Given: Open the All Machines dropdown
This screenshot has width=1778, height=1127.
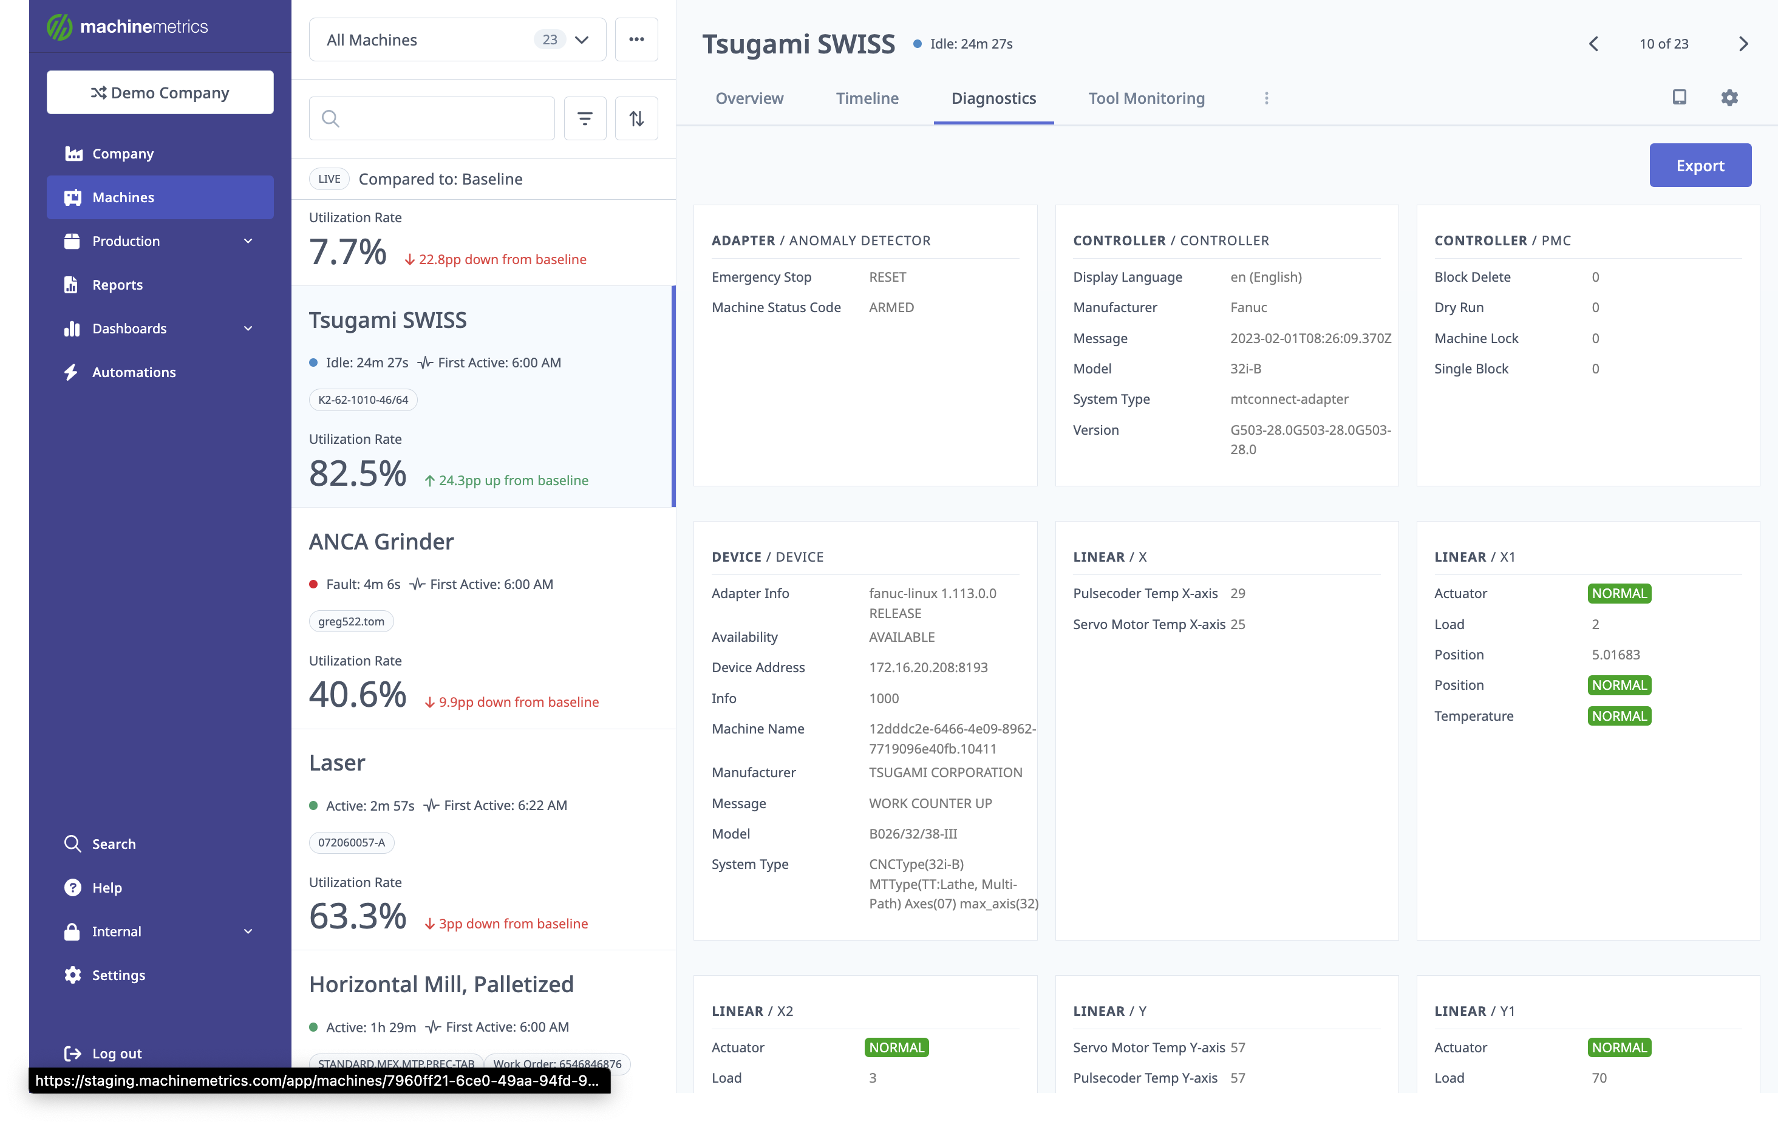Looking at the screenshot, I should [x=457, y=40].
